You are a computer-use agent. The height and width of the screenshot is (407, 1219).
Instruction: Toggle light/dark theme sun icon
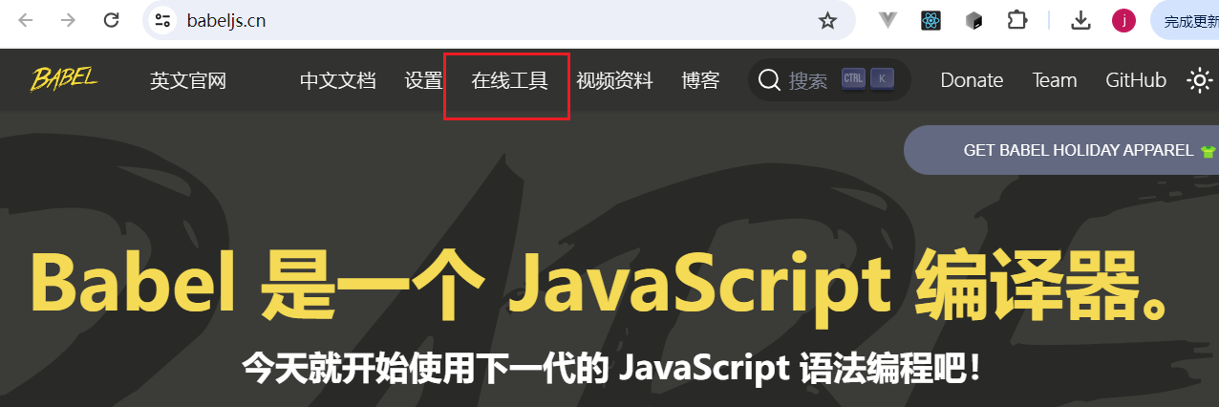click(1199, 80)
